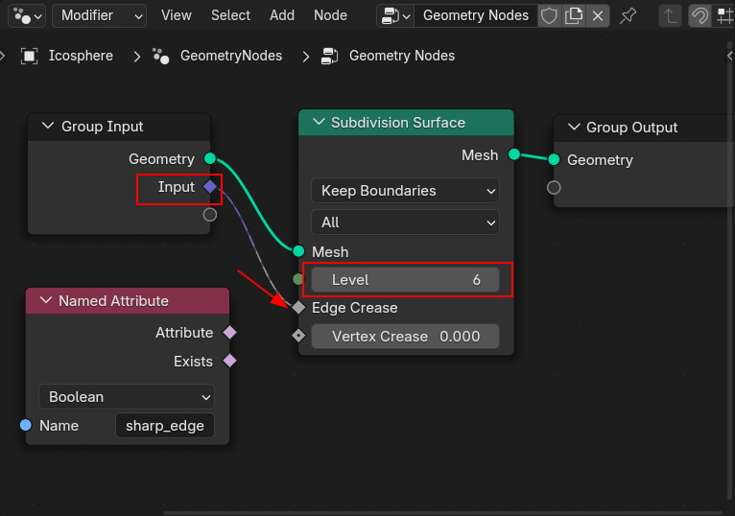Click the Level value field
Screen dimensions: 735x516
tap(406, 280)
